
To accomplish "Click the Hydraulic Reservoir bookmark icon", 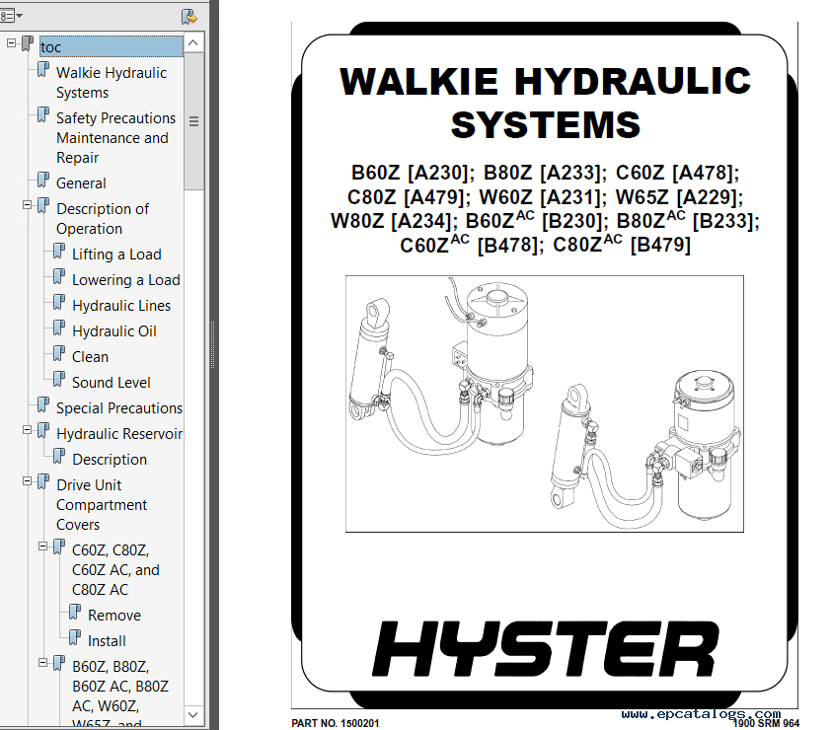I will click(42, 431).
